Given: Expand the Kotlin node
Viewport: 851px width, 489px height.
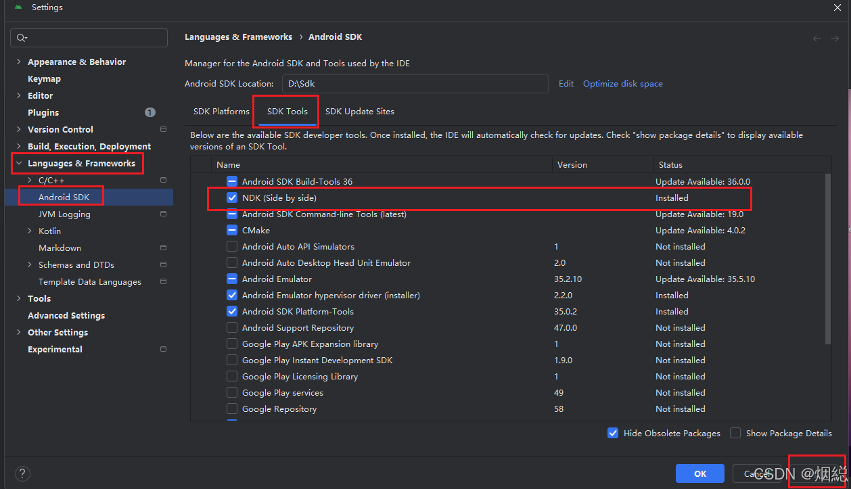Looking at the screenshot, I should (30, 231).
